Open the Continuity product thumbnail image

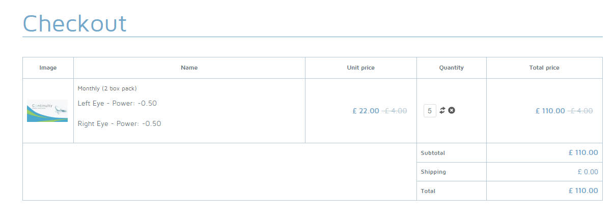click(47, 111)
